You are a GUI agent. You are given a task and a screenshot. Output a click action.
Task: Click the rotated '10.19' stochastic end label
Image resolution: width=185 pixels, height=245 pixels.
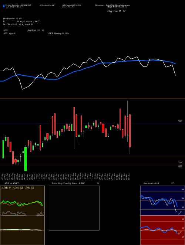pyautogui.click(x=180, y=213)
